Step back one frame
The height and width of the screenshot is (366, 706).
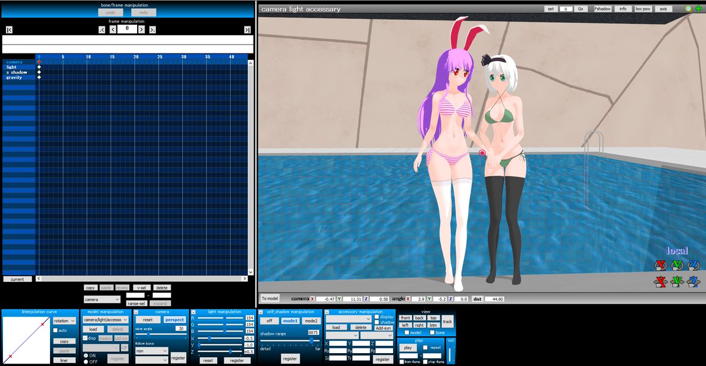[x=113, y=29]
